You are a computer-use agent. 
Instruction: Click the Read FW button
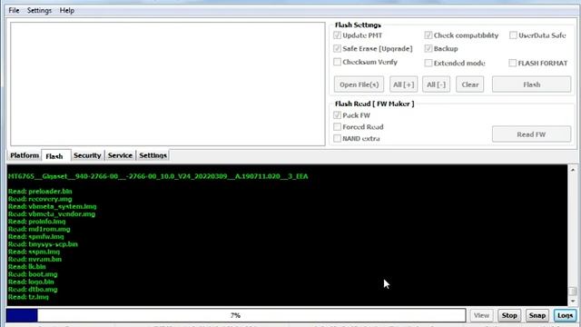pyautogui.click(x=531, y=134)
